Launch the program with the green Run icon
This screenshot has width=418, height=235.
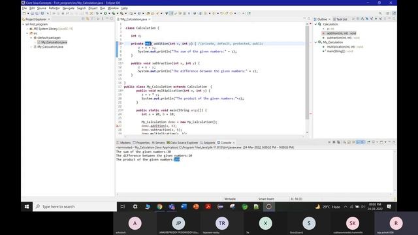105,13
